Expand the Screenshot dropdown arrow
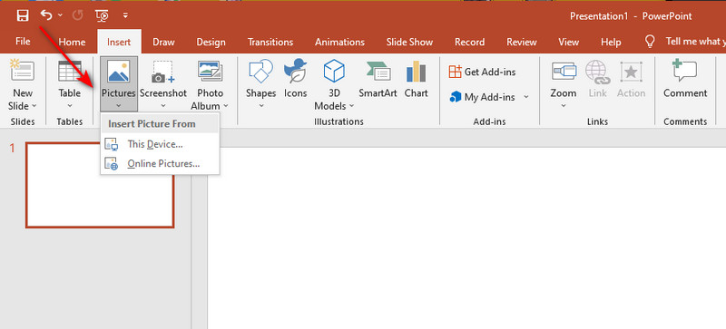The image size is (726, 329). 163,105
